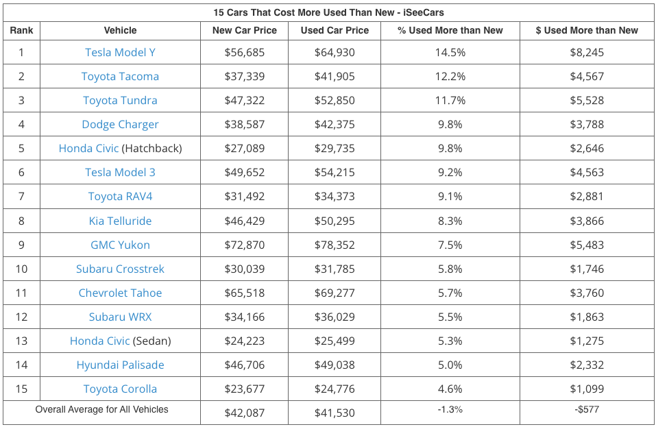Screen dimensions: 656x427
Task: Open the Tesla Model Y link
Action: [120, 53]
